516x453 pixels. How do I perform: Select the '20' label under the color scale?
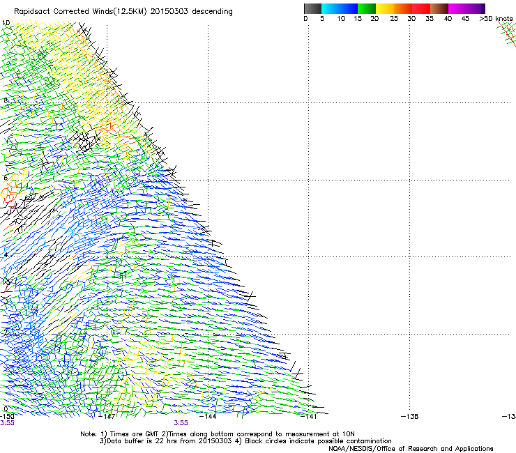click(374, 19)
